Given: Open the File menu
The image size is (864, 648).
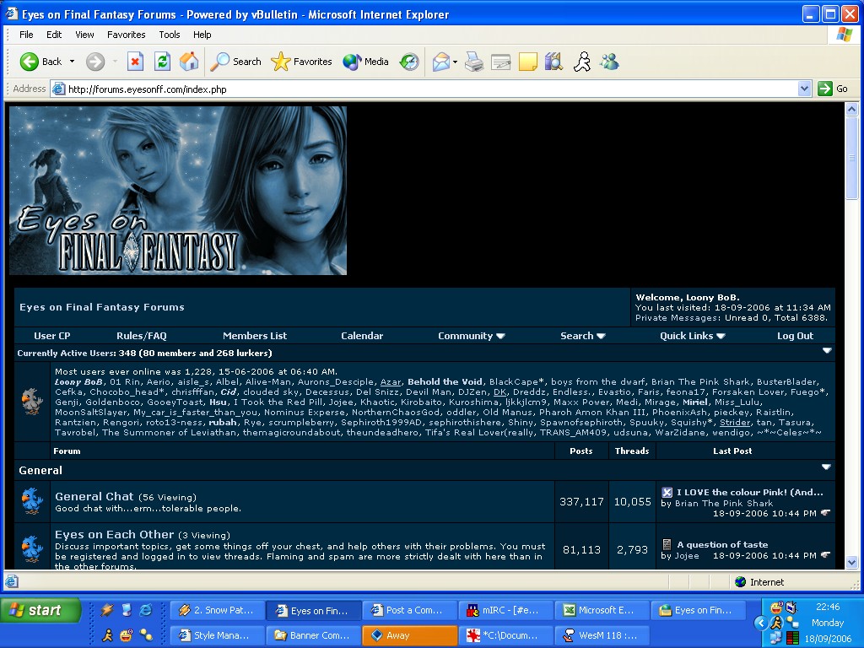Looking at the screenshot, I should pos(26,35).
